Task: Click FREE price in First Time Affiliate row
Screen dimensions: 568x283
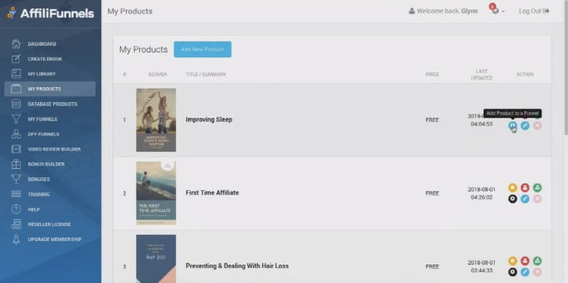Action: click(x=432, y=194)
